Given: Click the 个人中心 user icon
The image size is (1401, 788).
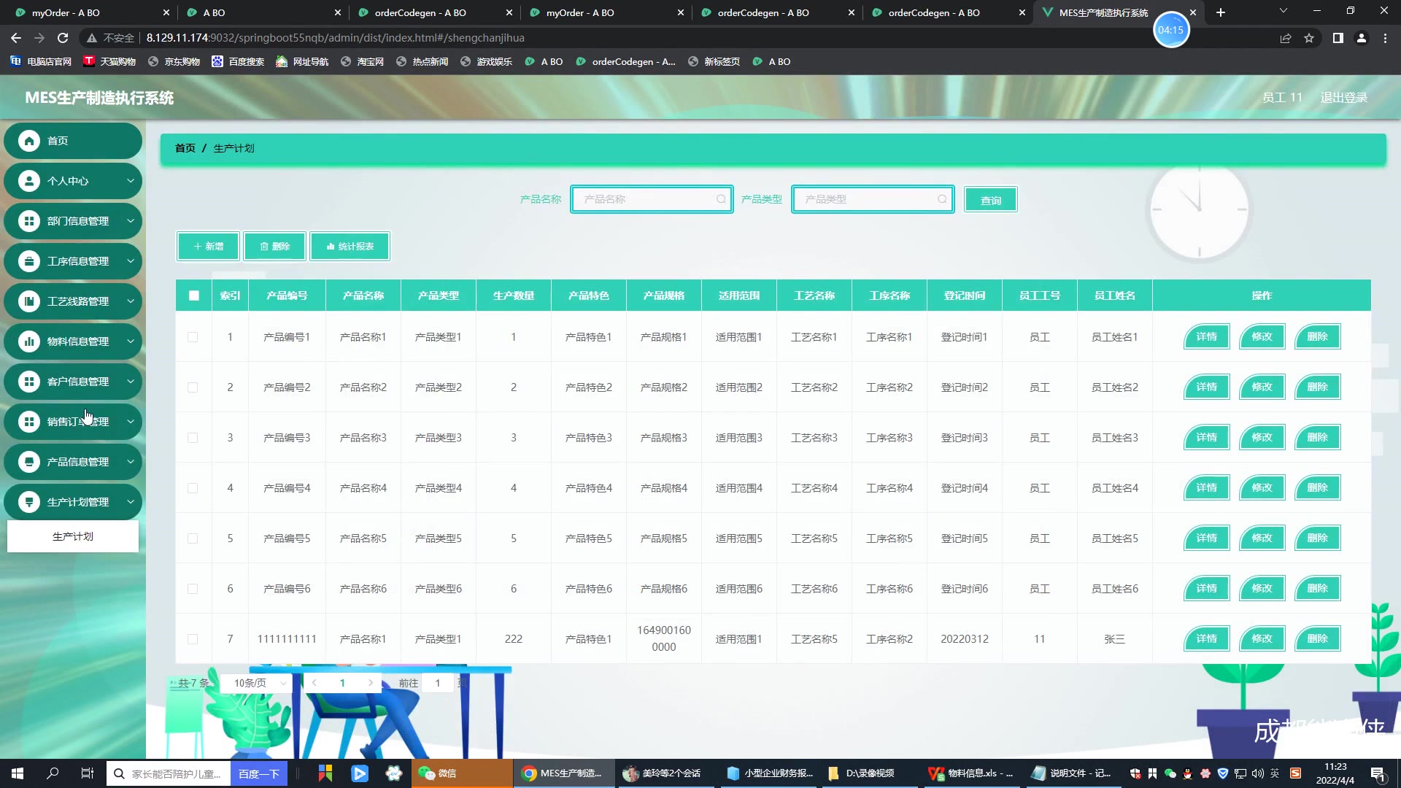Looking at the screenshot, I should (x=29, y=181).
